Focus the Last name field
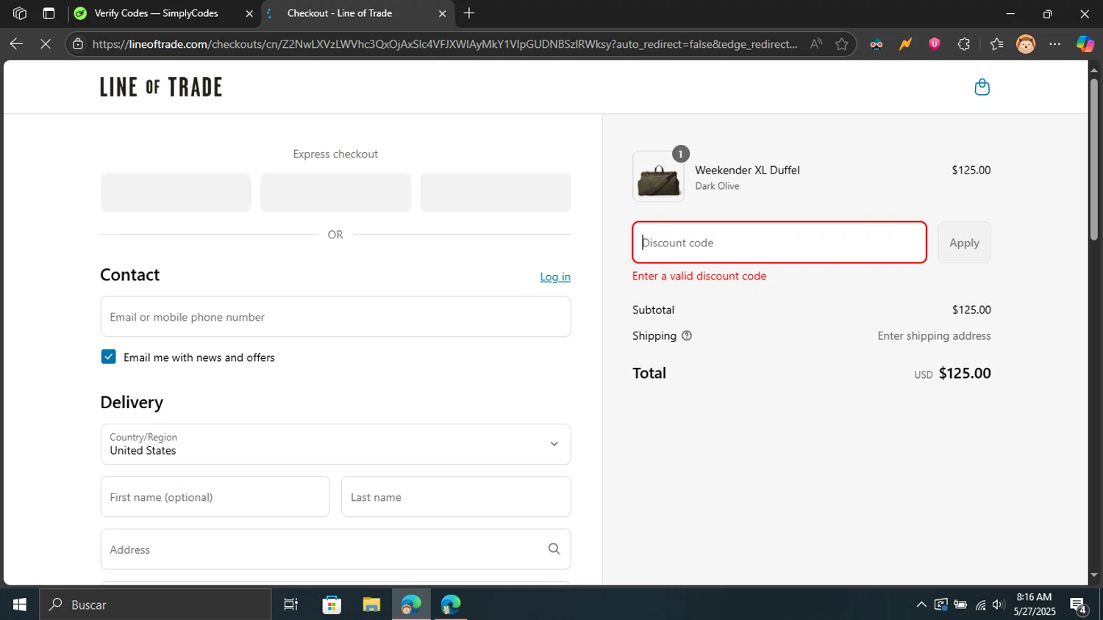The height and width of the screenshot is (620, 1103). tap(456, 497)
